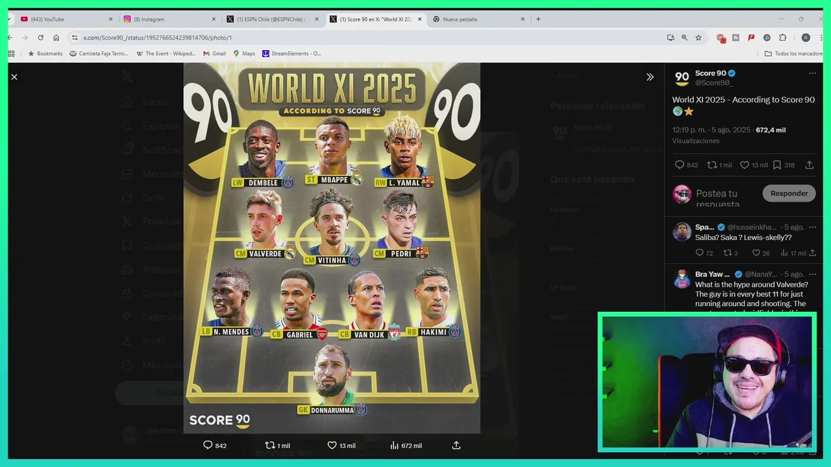Open Bra Yaw display name link
The height and width of the screenshot is (467, 831).
(x=712, y=274)
